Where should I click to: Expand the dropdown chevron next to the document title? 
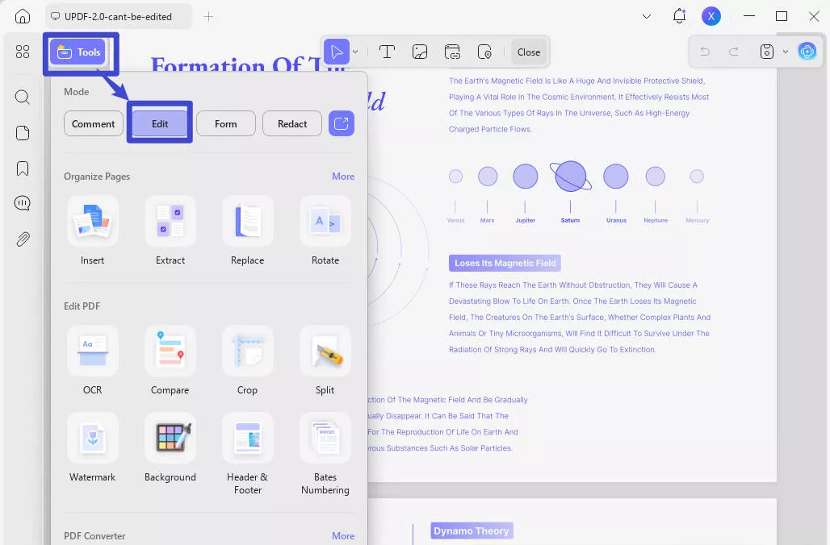coord(645,16)
